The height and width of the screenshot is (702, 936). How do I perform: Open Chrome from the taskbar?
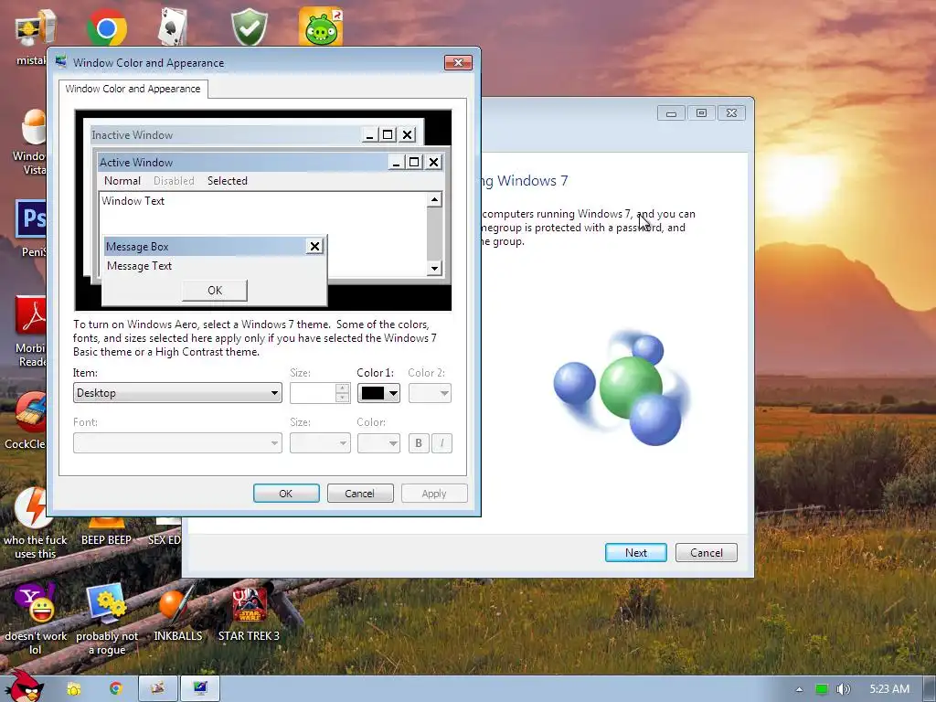[x=115, y=689]
